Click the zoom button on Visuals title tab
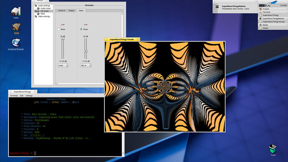288x162 pixels. [x=138, y=39]
